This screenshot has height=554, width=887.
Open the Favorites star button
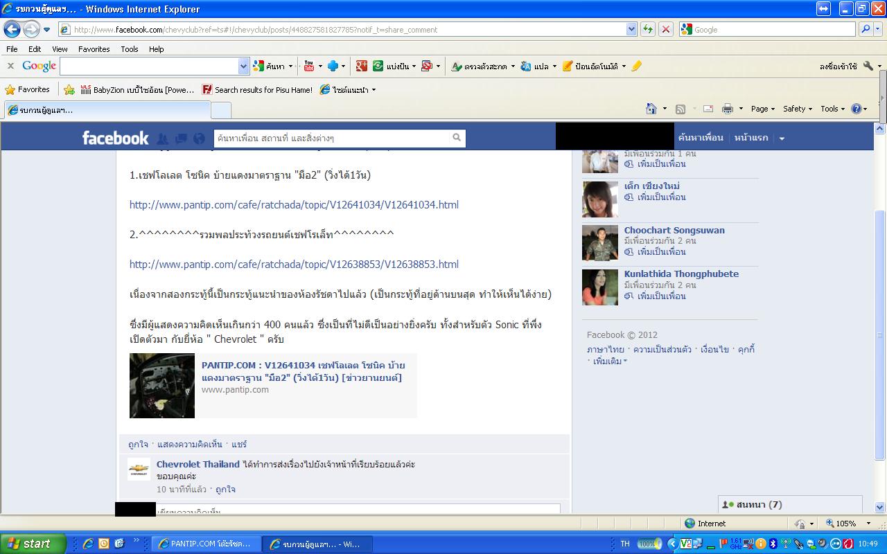[x=27, y=89]
